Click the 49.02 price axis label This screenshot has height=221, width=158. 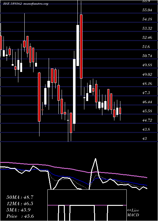pos(147,74)
